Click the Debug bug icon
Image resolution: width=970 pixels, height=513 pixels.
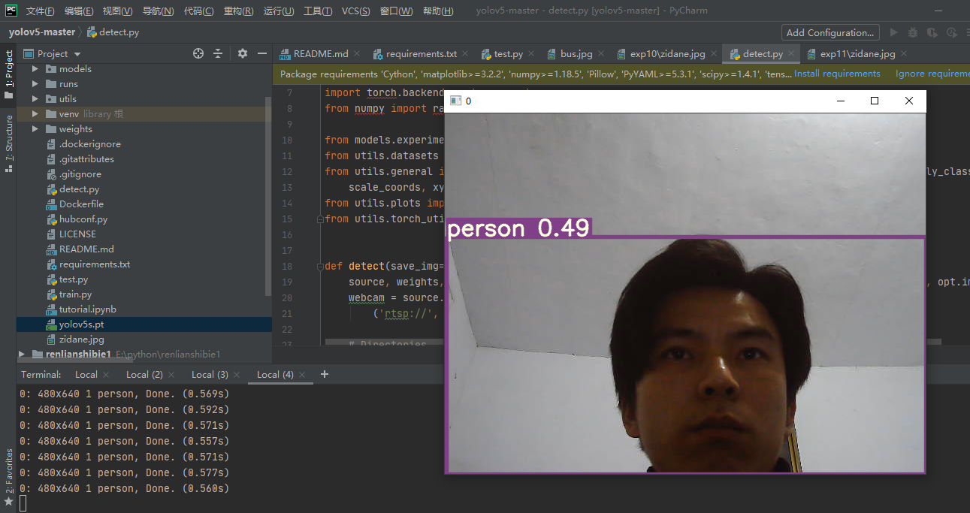[x=913, y=32]
